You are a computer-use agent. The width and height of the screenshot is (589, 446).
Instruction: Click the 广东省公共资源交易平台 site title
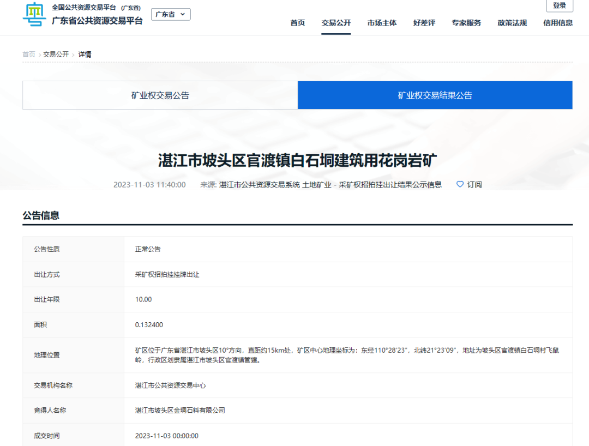click(97, 21)
